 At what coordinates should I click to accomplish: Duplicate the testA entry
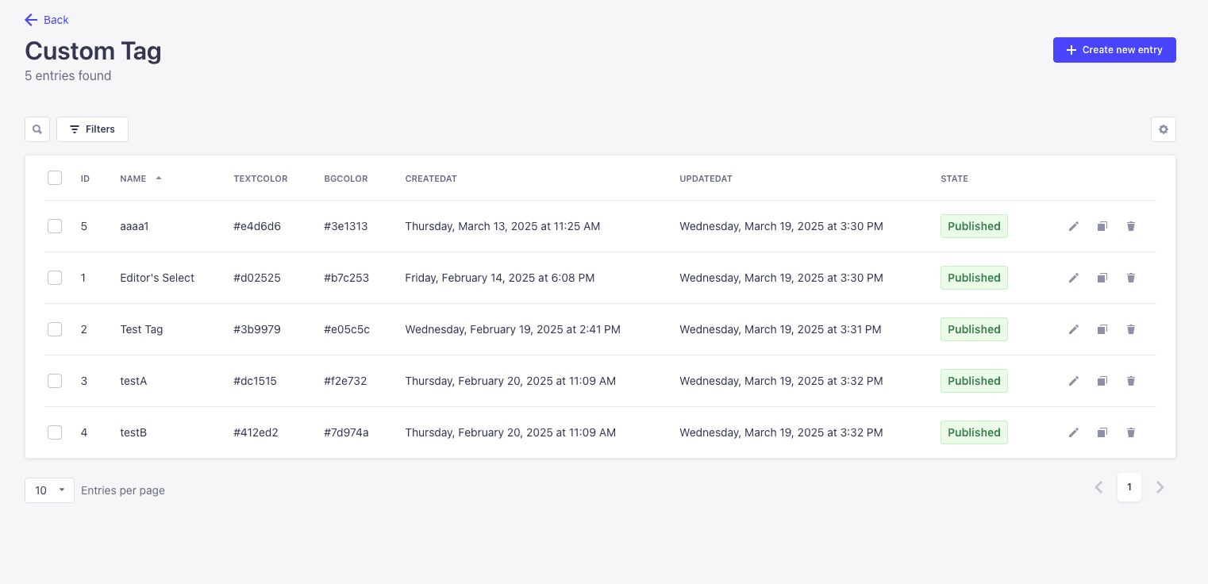1102,381
